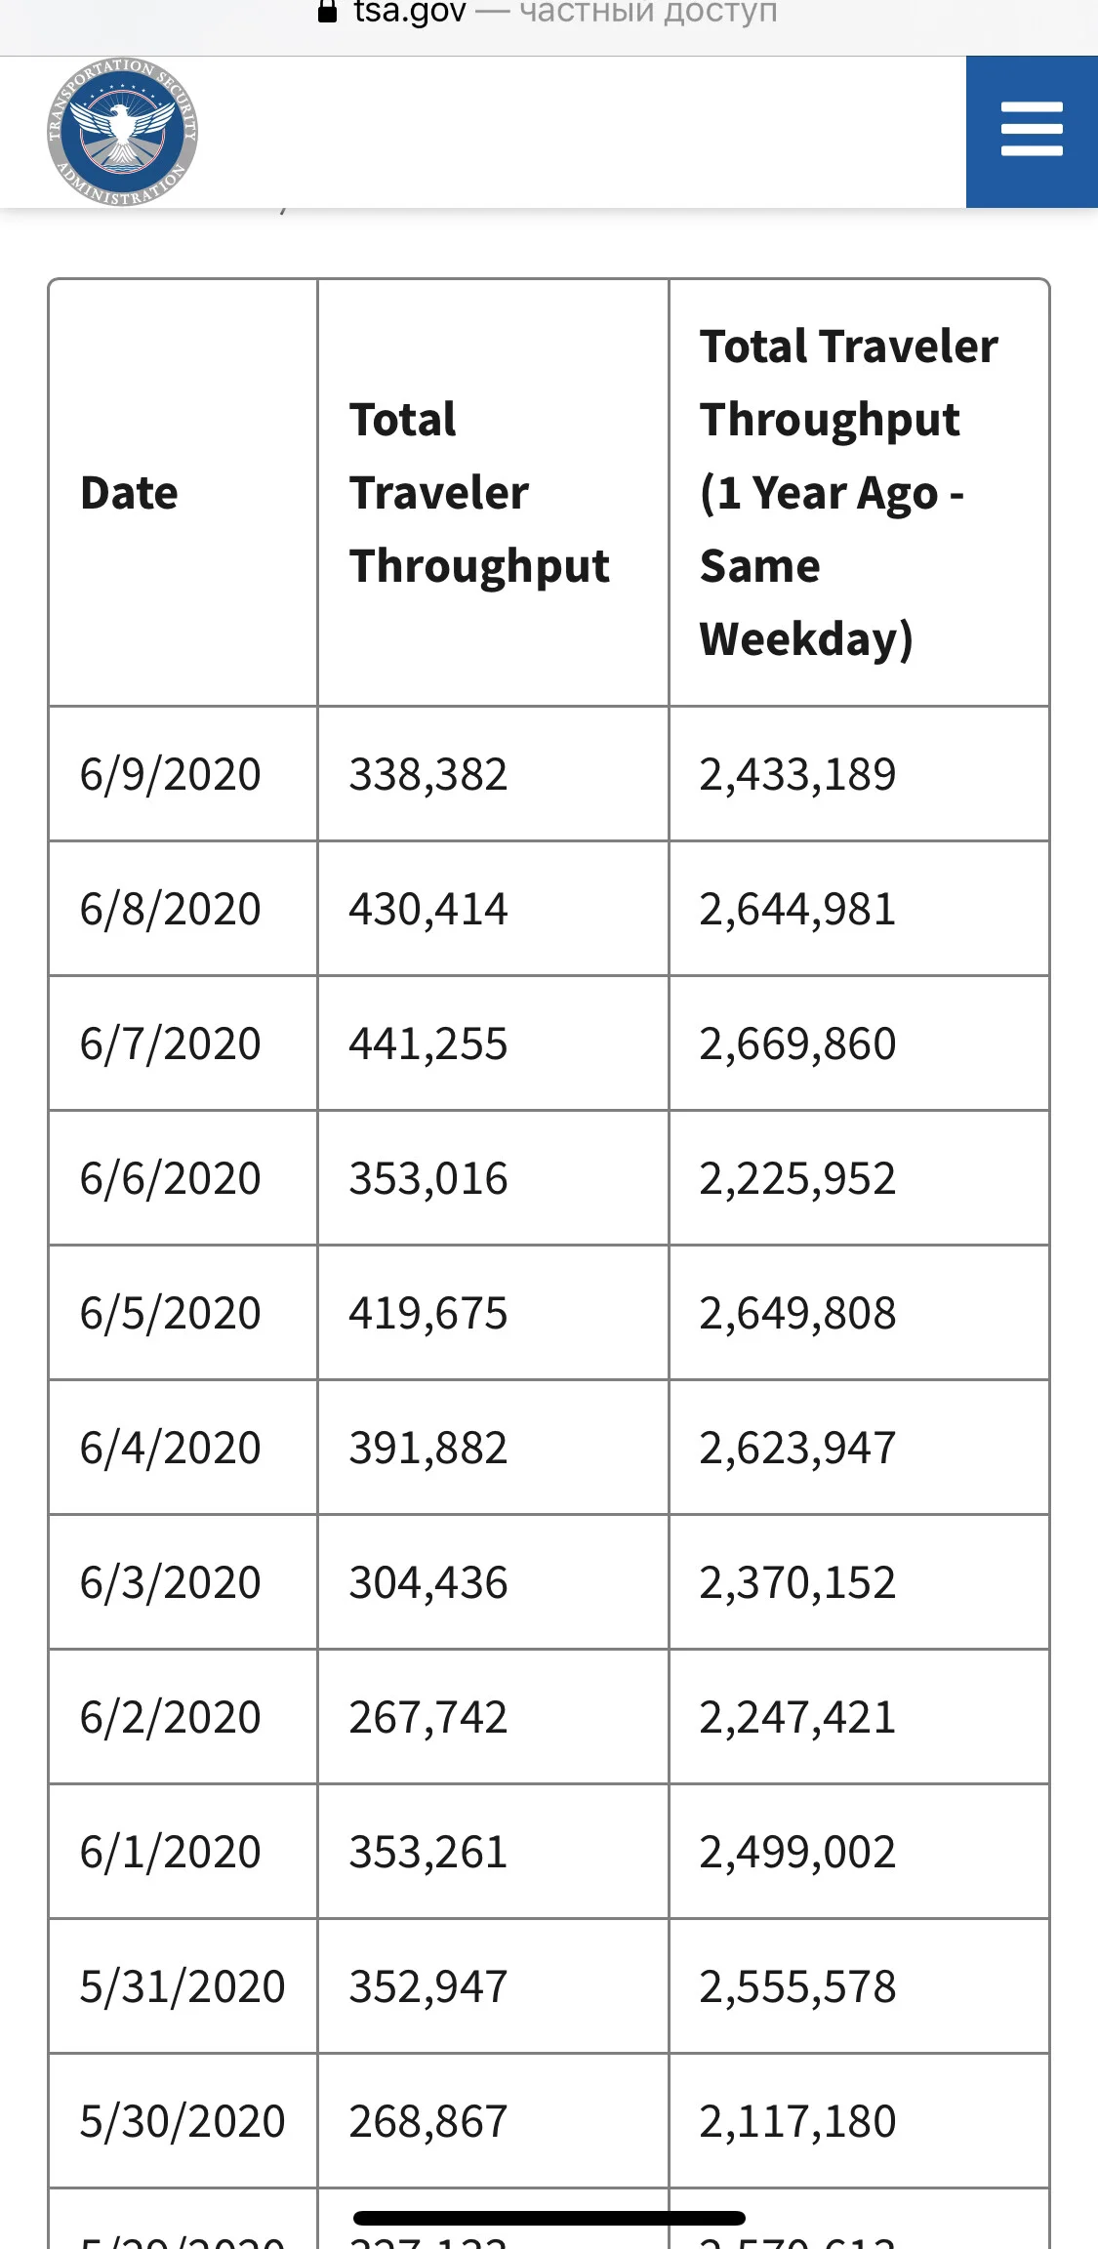Tap the tsa.gov address bar text

pos(410,12)
